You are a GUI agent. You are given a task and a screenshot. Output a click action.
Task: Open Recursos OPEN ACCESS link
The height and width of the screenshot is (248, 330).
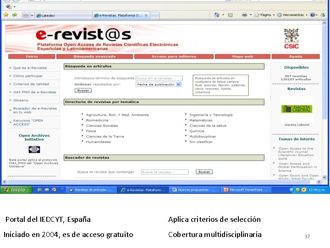pos(28,122)
